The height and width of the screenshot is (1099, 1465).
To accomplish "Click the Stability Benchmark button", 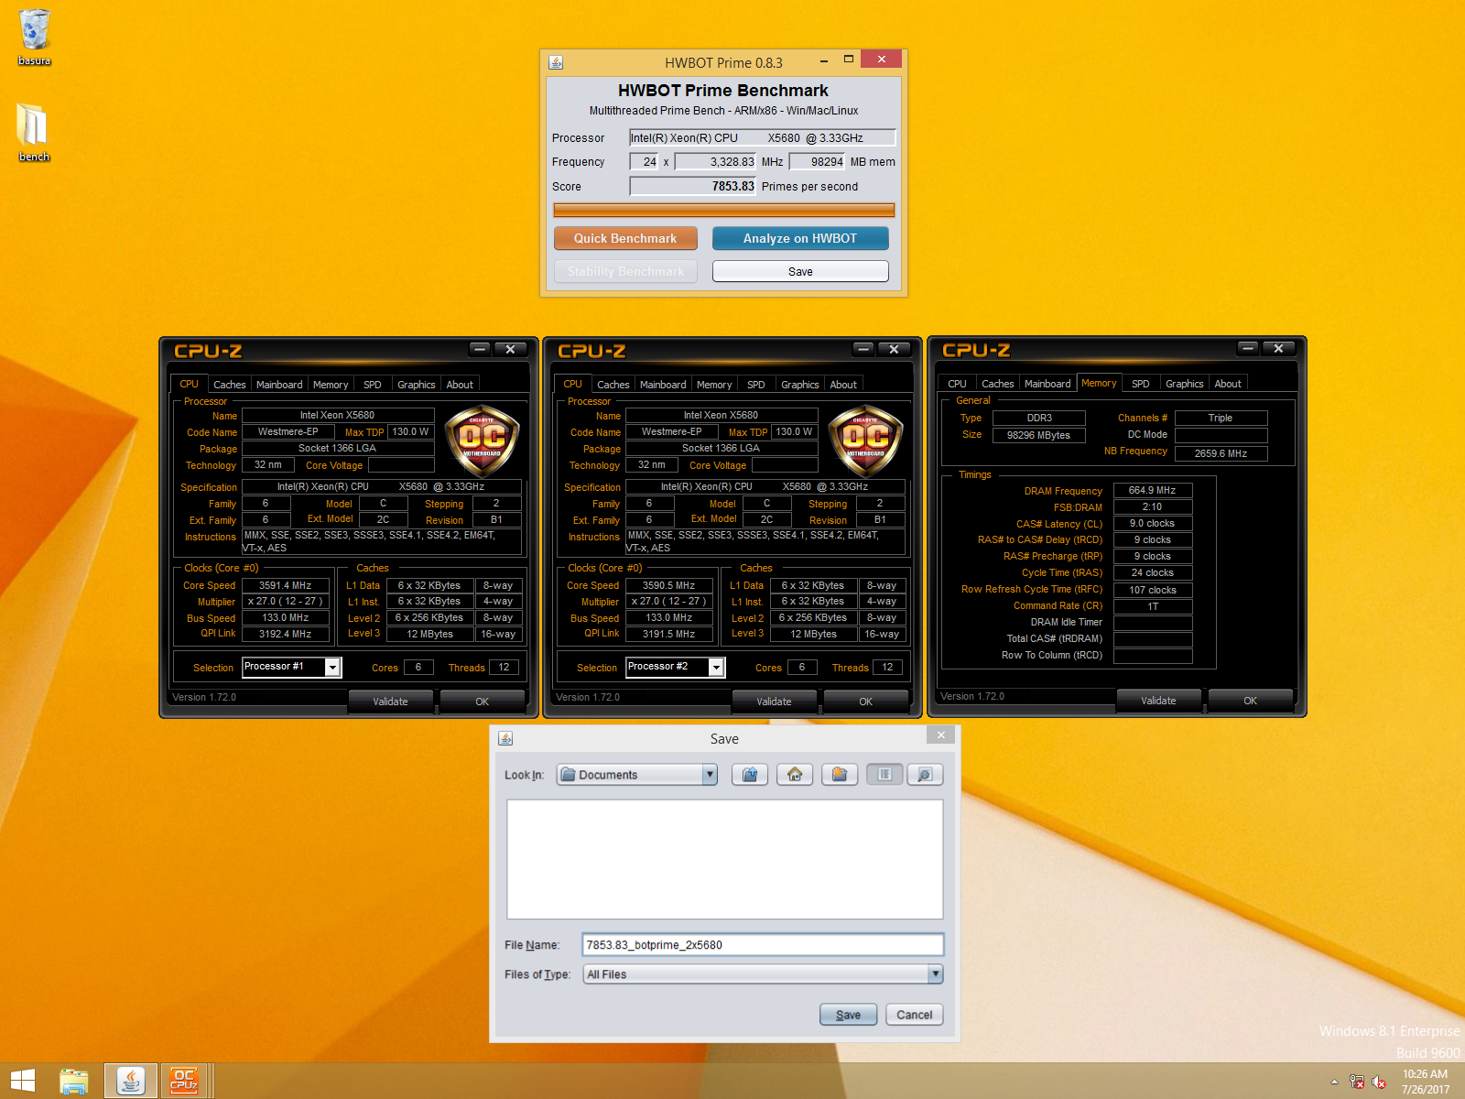I will click(x=625, y=271).
